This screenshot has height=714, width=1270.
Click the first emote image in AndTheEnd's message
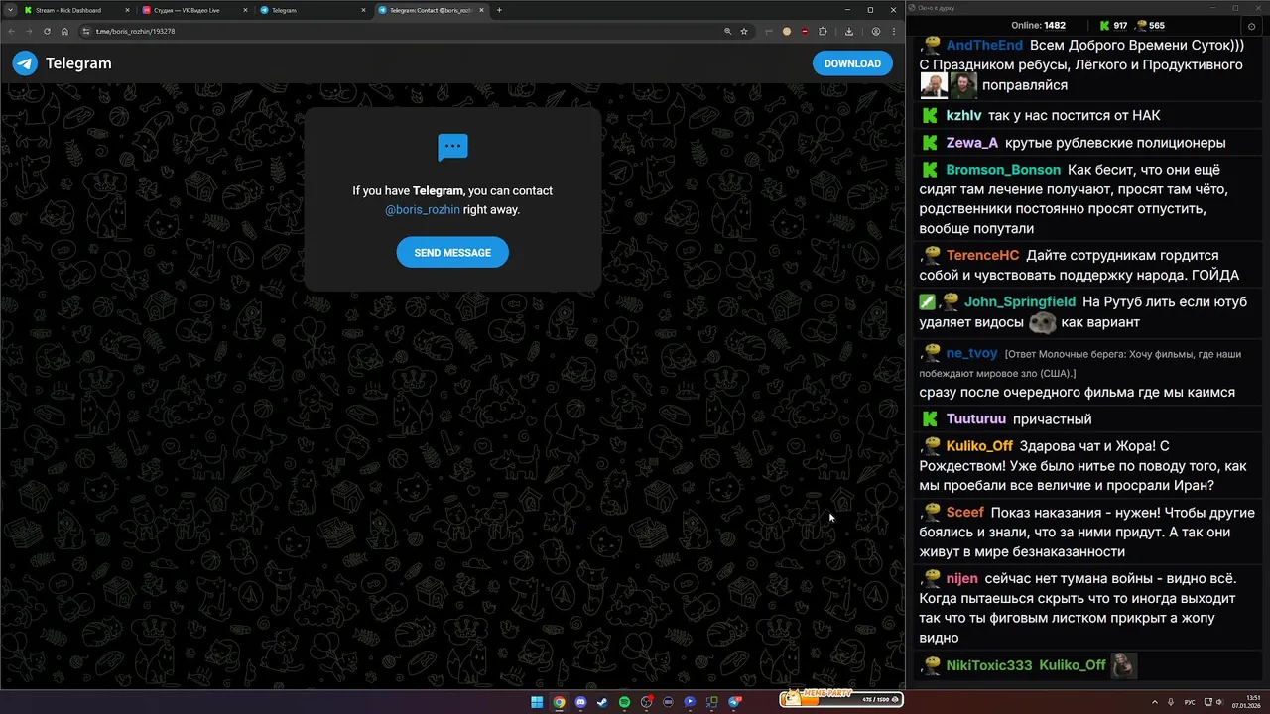(x=933, y=85)
